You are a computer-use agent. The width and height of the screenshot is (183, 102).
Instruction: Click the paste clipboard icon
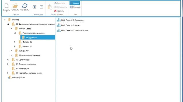(50, 7)
